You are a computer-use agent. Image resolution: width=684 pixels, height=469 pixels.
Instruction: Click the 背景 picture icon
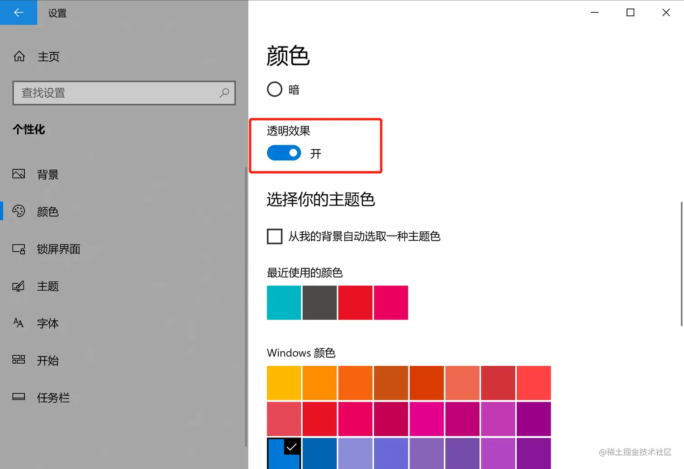click(19, 174)
